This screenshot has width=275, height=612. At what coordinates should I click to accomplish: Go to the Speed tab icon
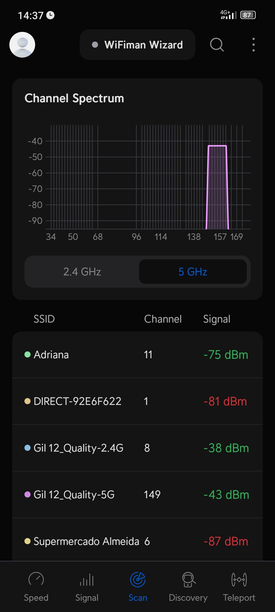(36, 580)
